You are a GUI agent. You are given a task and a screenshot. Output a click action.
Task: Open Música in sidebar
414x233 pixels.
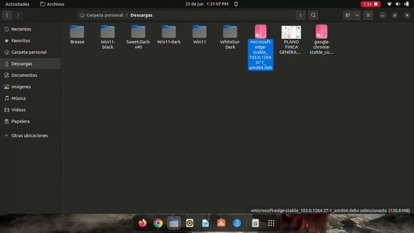(30, 98)
